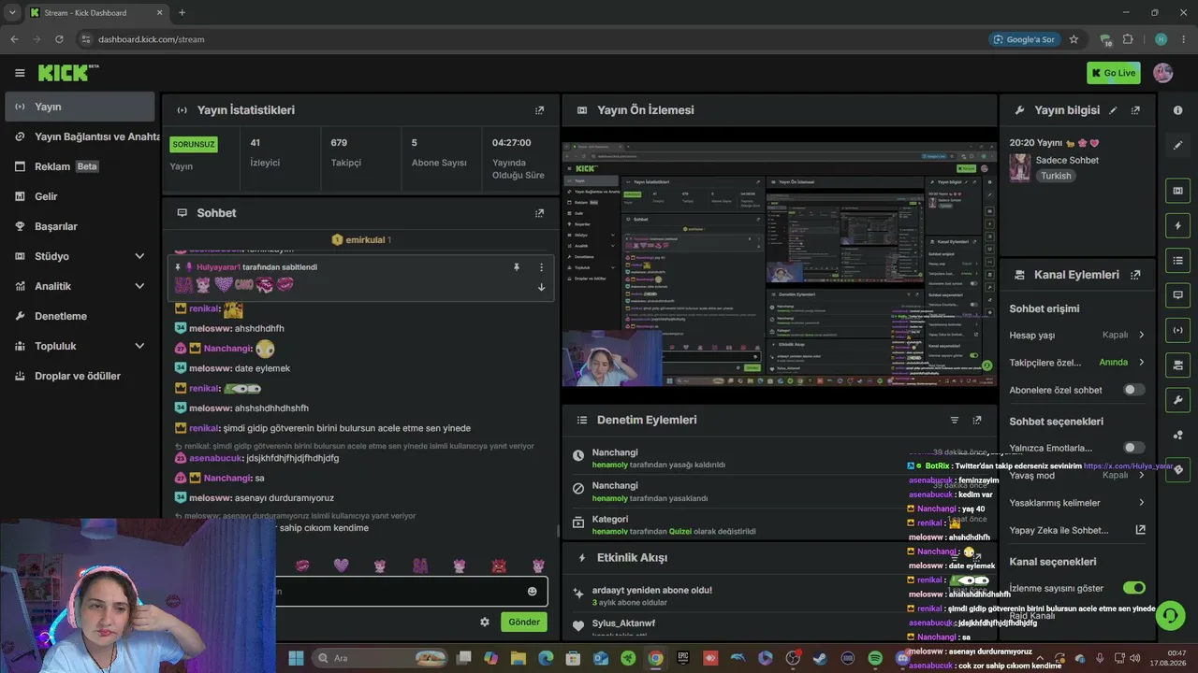Toggle the channel actions sidebar icon
This screenshot has height=673, width=1198.
coord(1177,364)
